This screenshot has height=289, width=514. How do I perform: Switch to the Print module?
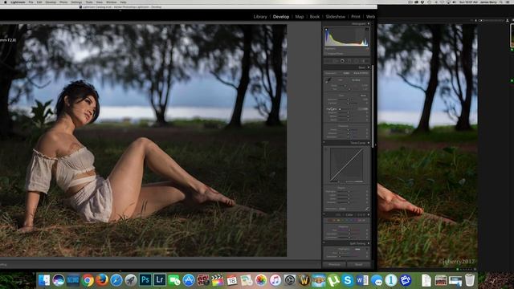[356, 16]
